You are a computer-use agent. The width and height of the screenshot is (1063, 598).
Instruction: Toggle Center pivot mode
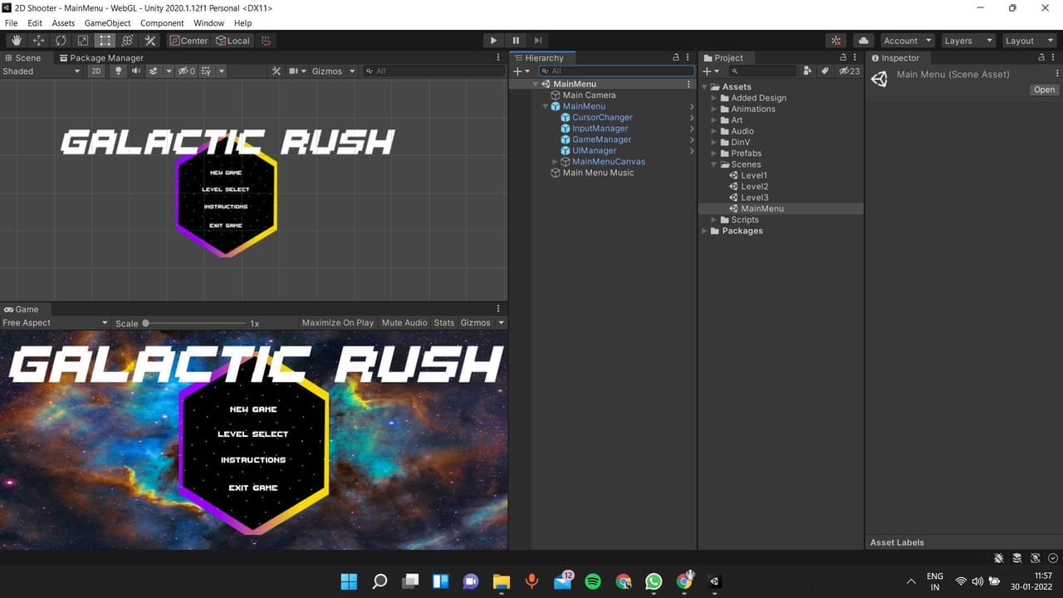pyautogui.click(x=189, y=41)
